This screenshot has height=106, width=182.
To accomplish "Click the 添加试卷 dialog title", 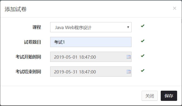I will coord(16,9).
